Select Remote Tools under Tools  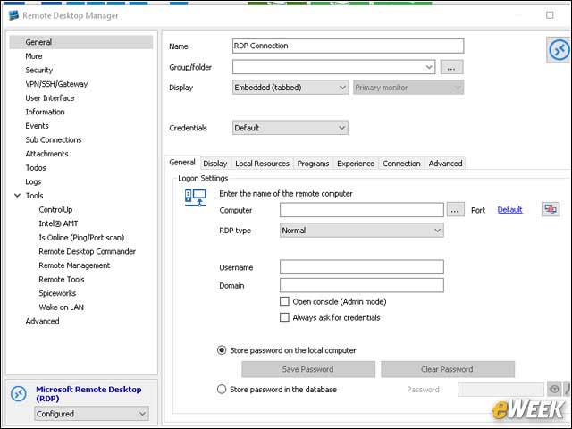click(x=62, y=279)
